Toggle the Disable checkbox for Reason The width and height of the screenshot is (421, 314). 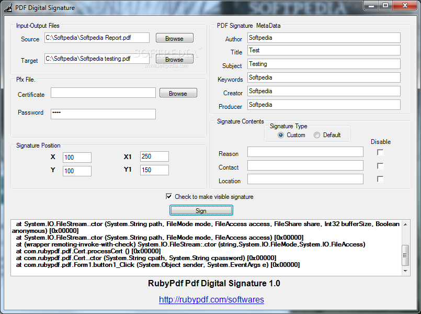click(x=380, y=153)
